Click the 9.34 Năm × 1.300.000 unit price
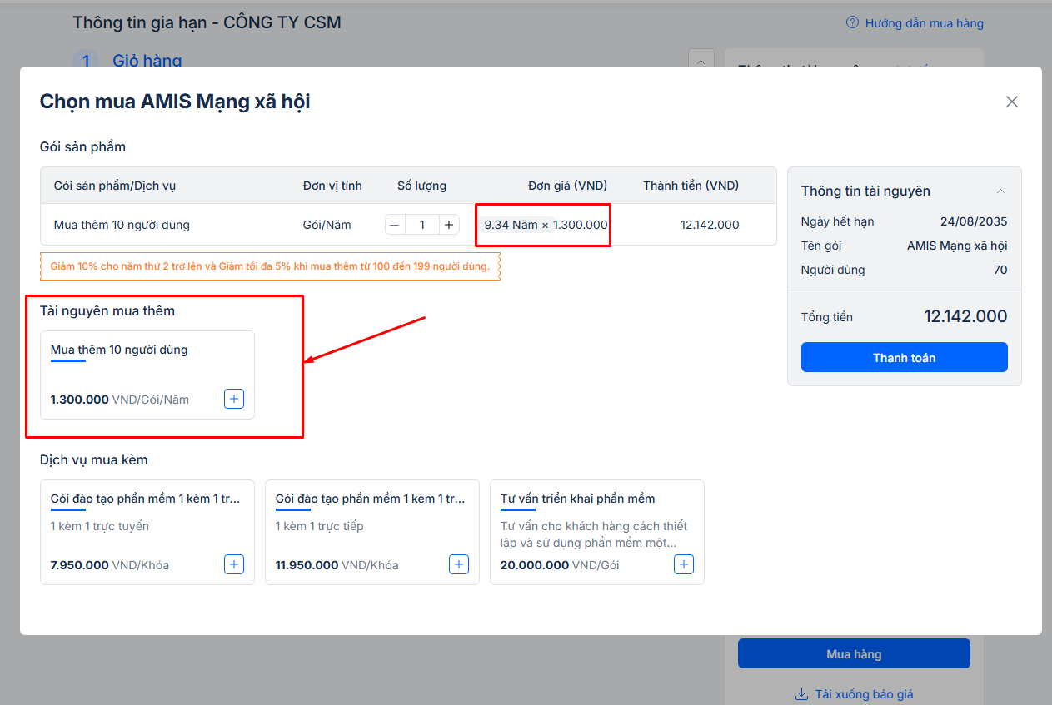 (x=546, y=225)
